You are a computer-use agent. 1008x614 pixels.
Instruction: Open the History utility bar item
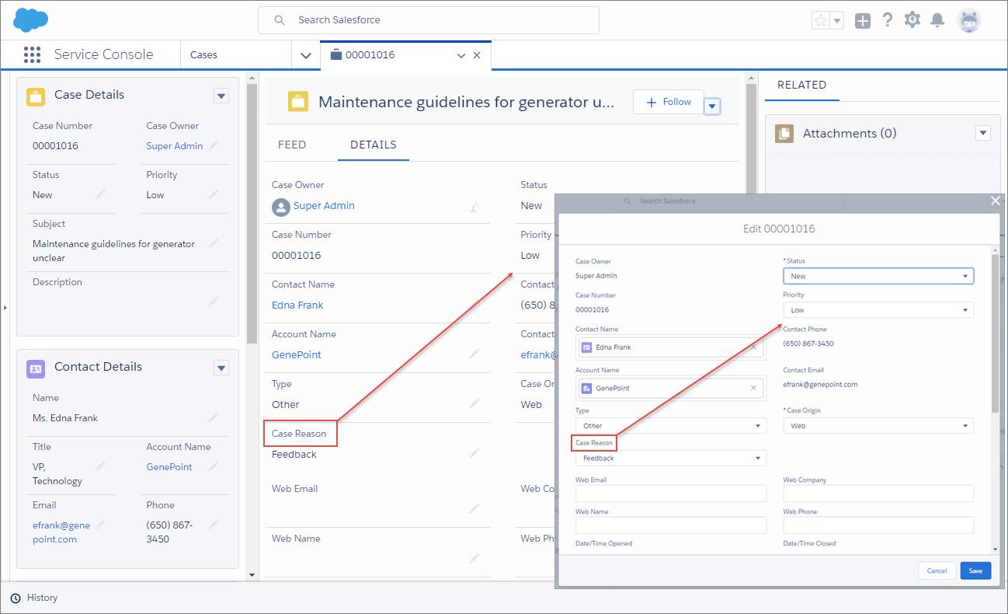(x=34, y=598)
